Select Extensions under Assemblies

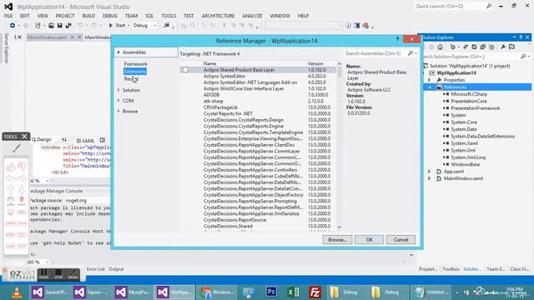pyautogui.click(x=135, y=72)
